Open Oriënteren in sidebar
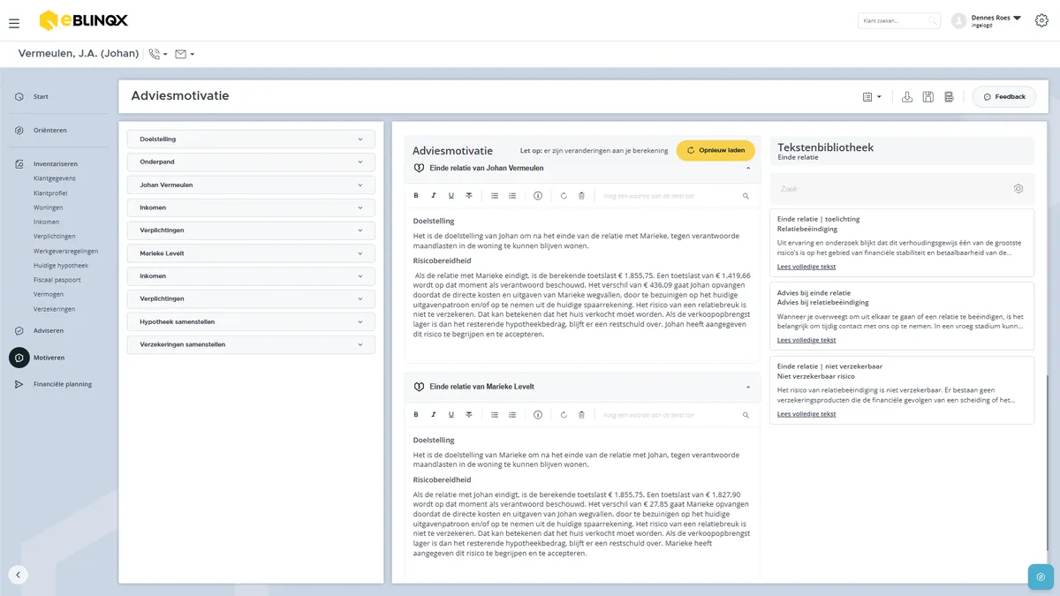 coord(49,130)
